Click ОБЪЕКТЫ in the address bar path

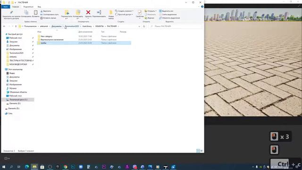click(x=100, y=26)
